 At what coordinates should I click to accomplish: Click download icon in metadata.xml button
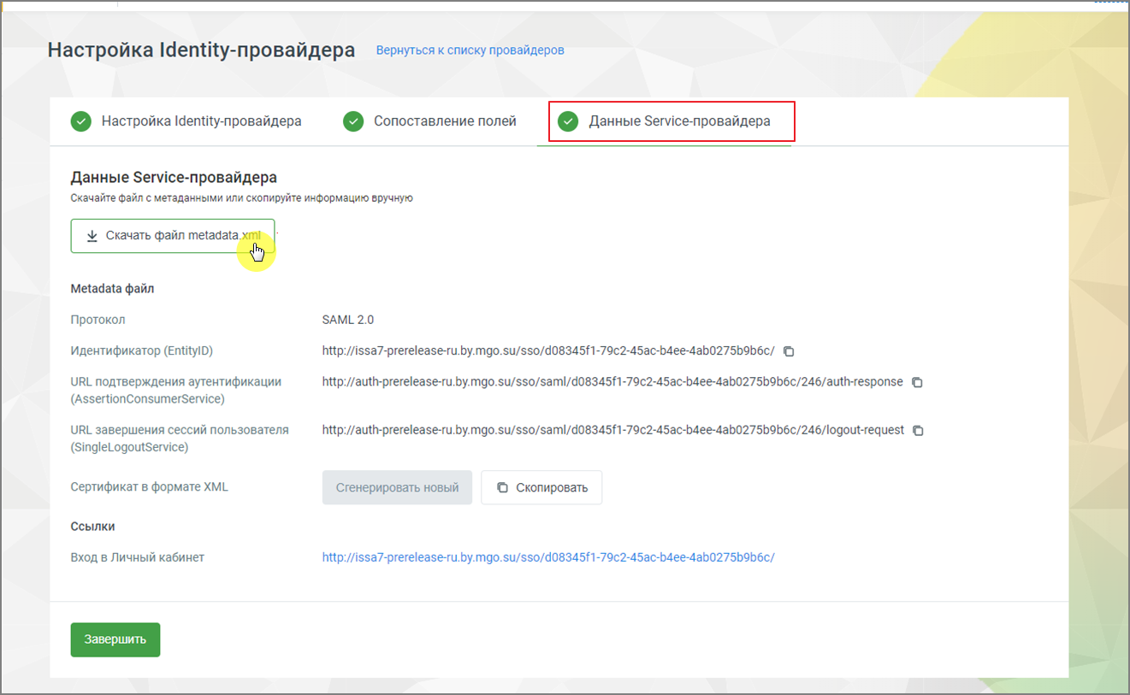tap(92, 236)
